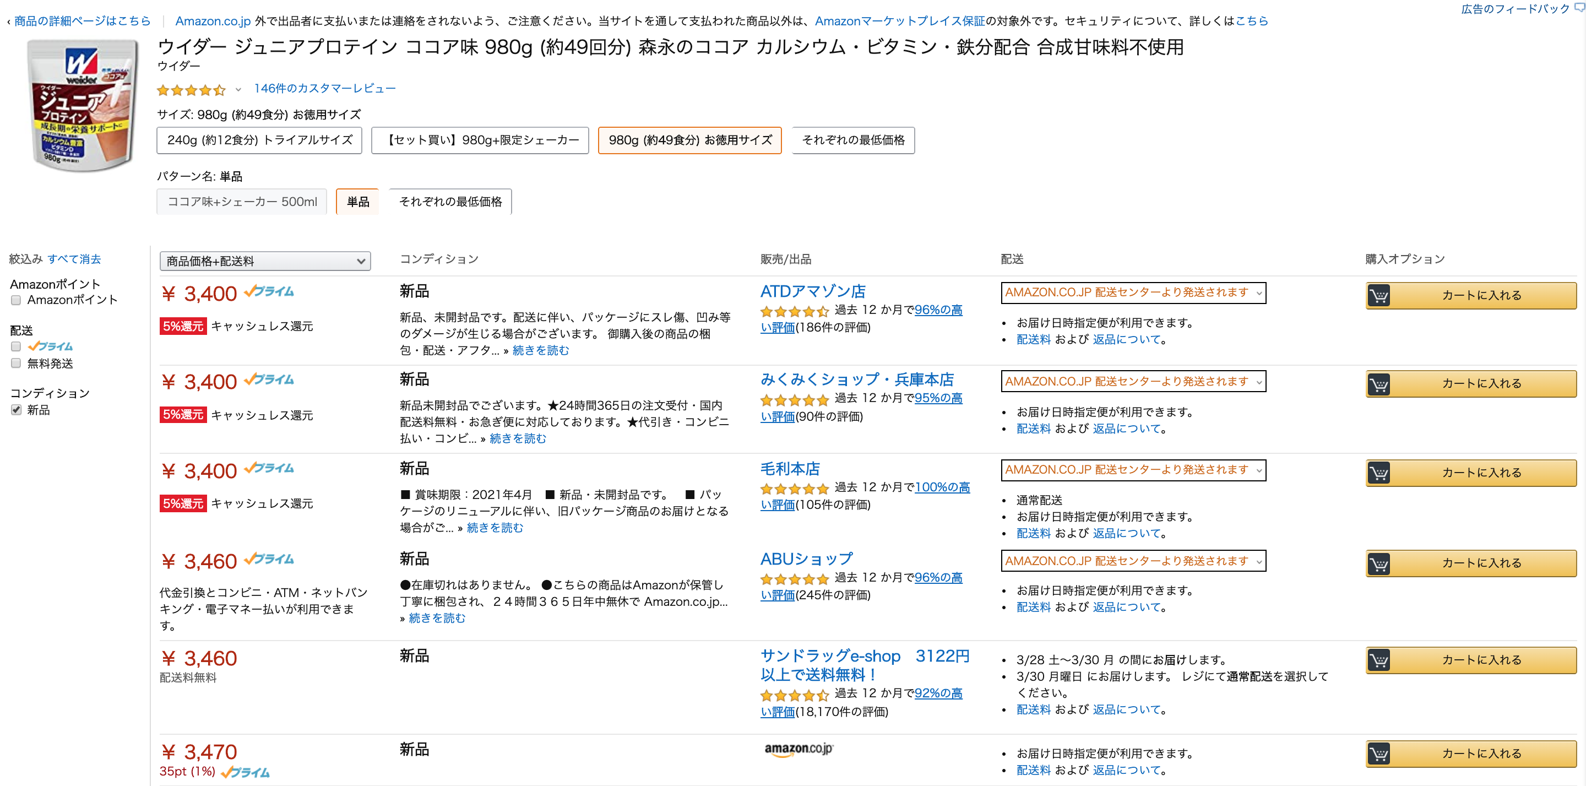This screenshot has width=1586, height=786.
Task: Select 980g (約49食分) お徳用サイズ option
Action: click(x=689, y=140)
